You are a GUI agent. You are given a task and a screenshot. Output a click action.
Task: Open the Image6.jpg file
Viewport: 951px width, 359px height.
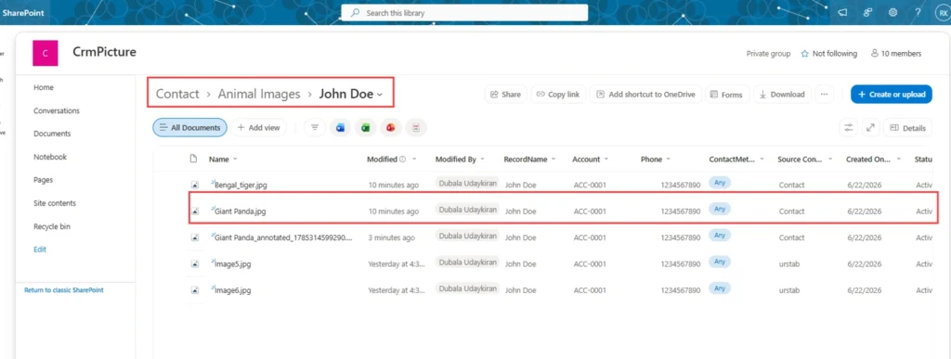click(x=232, y=290)
